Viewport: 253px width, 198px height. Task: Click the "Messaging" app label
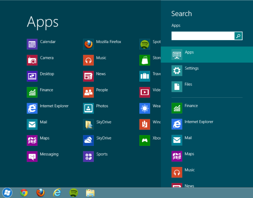click(49, 154)
